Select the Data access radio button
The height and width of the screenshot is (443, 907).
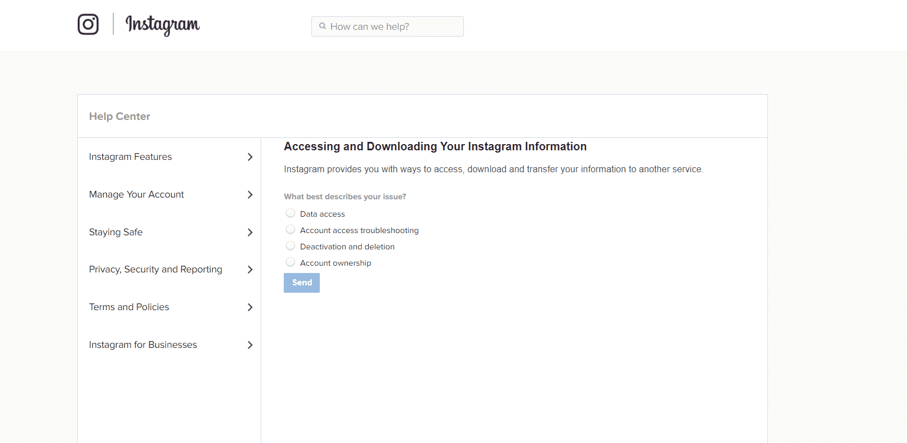click(291, 213)
